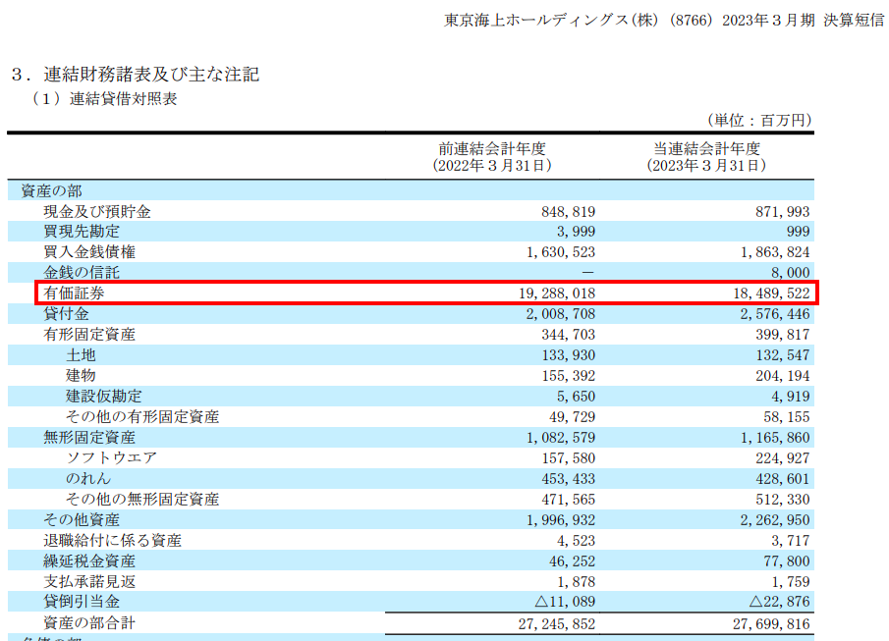
Task: Select the value 2,262,950
Action: [775, 520]
